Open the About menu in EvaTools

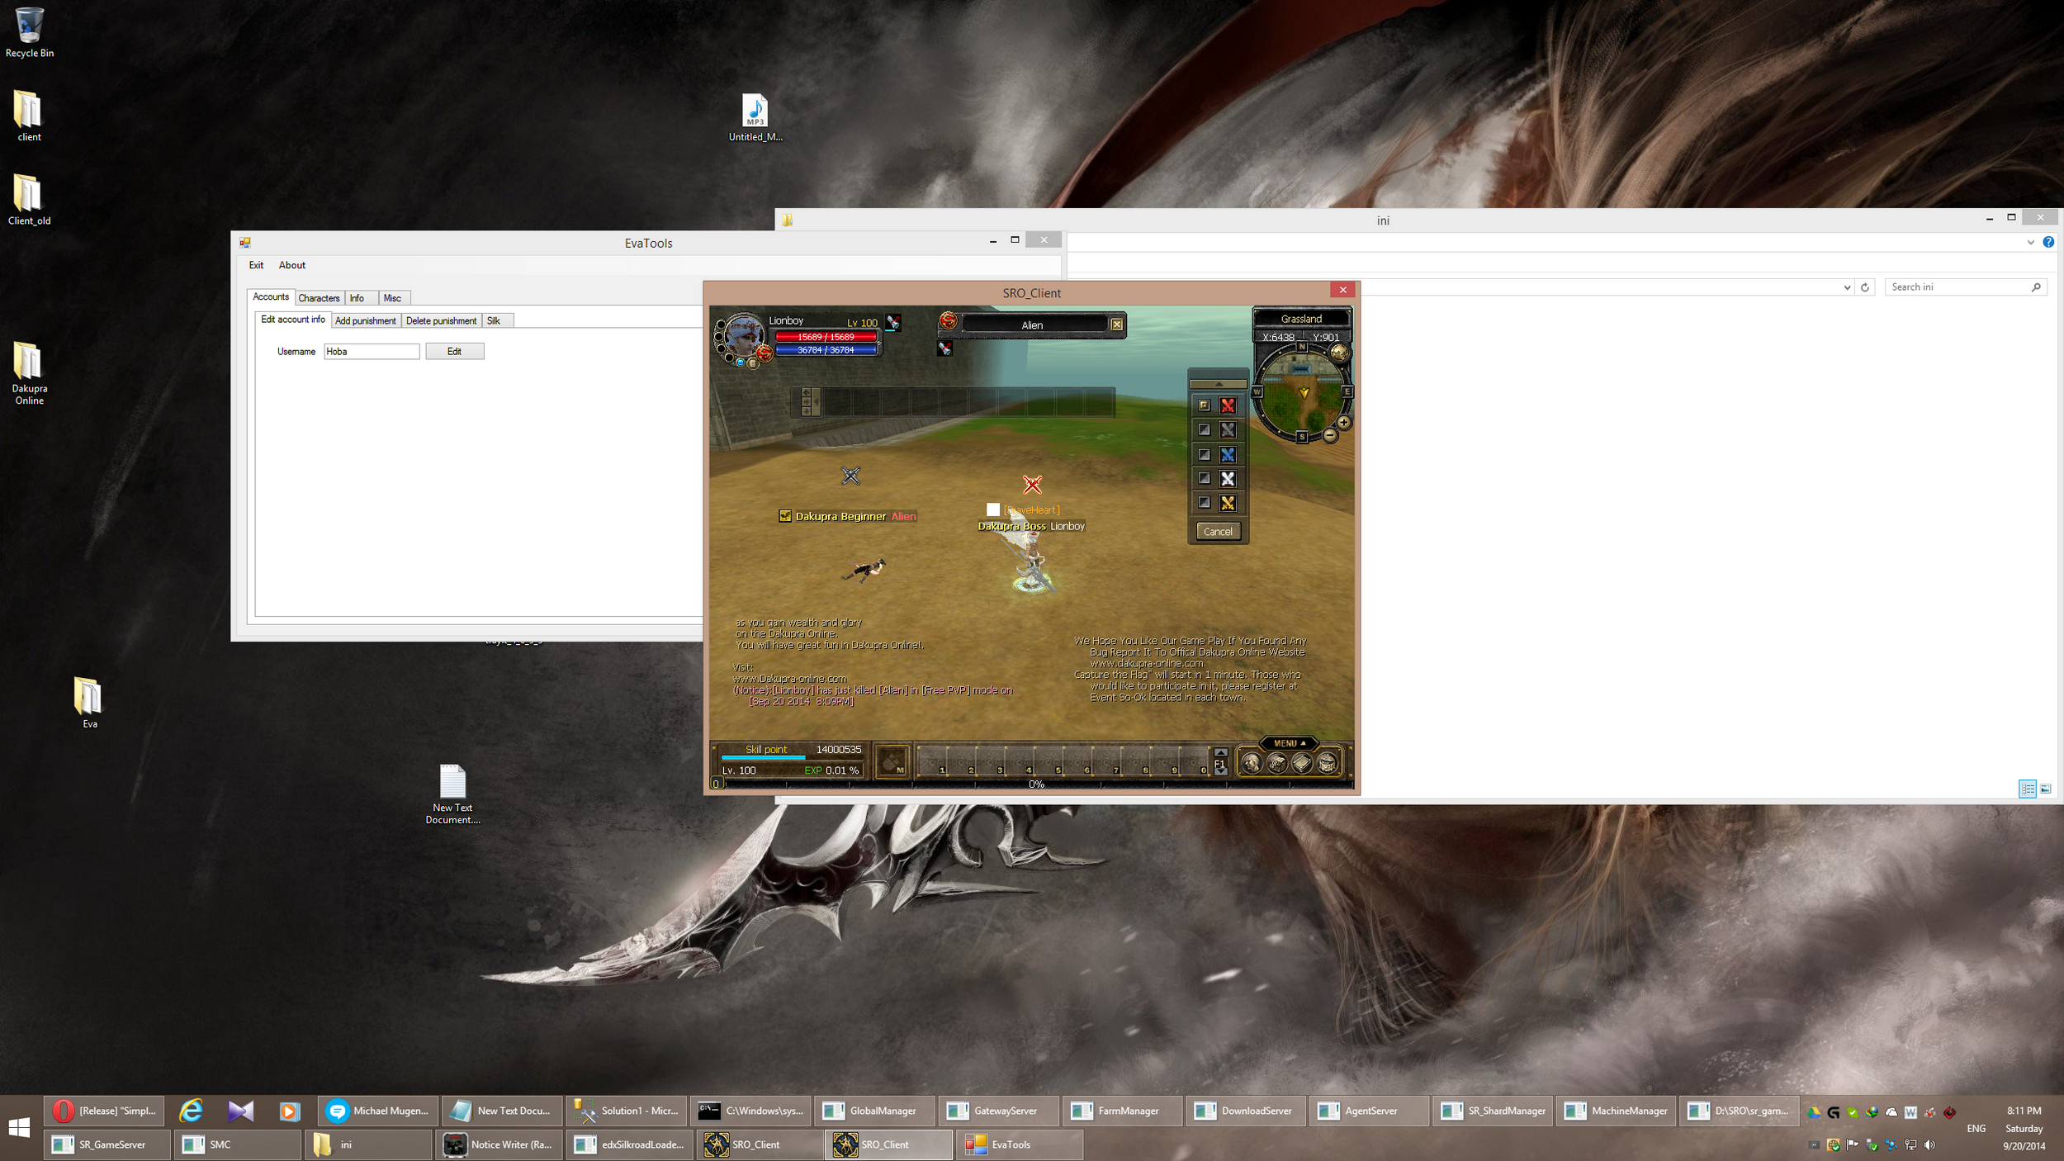click(292, 265)
